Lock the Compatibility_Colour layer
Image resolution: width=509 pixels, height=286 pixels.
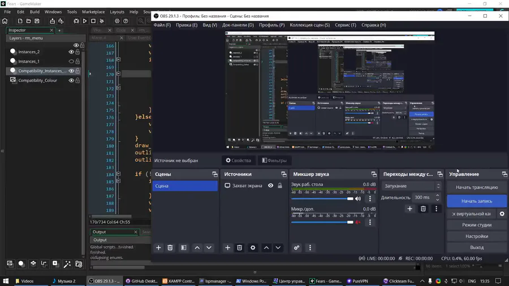click(77, 80)
